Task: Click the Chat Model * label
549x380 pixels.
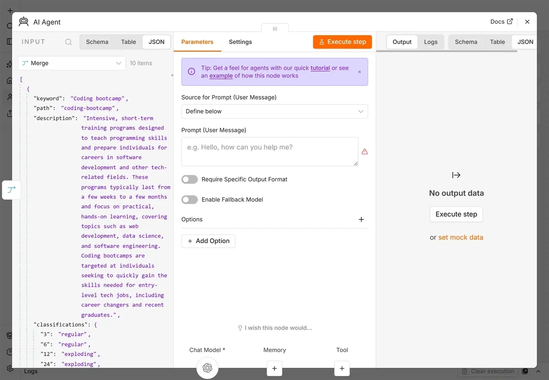Action: point(207,350)
